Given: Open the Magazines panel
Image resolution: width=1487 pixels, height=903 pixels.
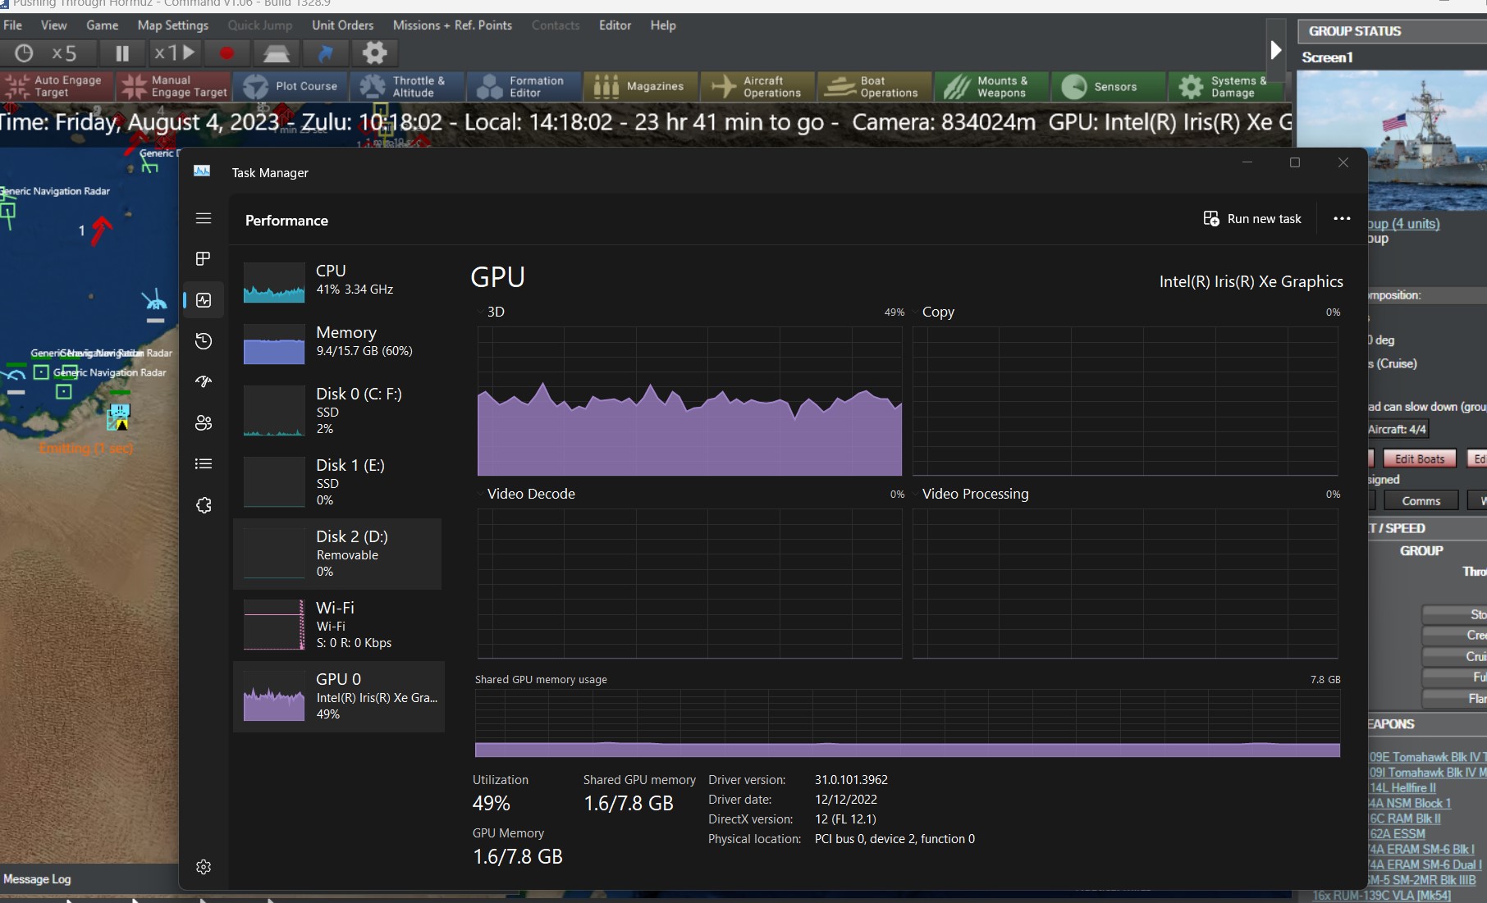Looking at the screenshot, I should click(640, 86).
